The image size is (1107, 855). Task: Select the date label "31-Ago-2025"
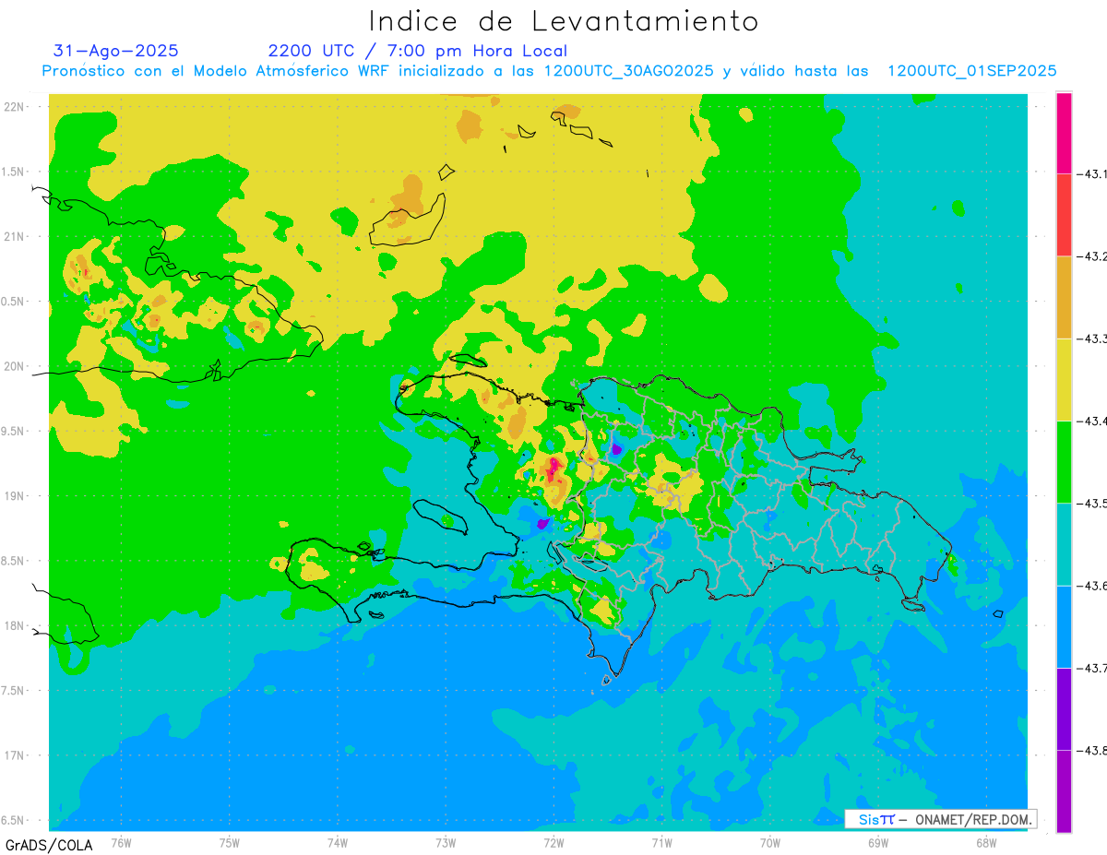click(x=116, y=51)
